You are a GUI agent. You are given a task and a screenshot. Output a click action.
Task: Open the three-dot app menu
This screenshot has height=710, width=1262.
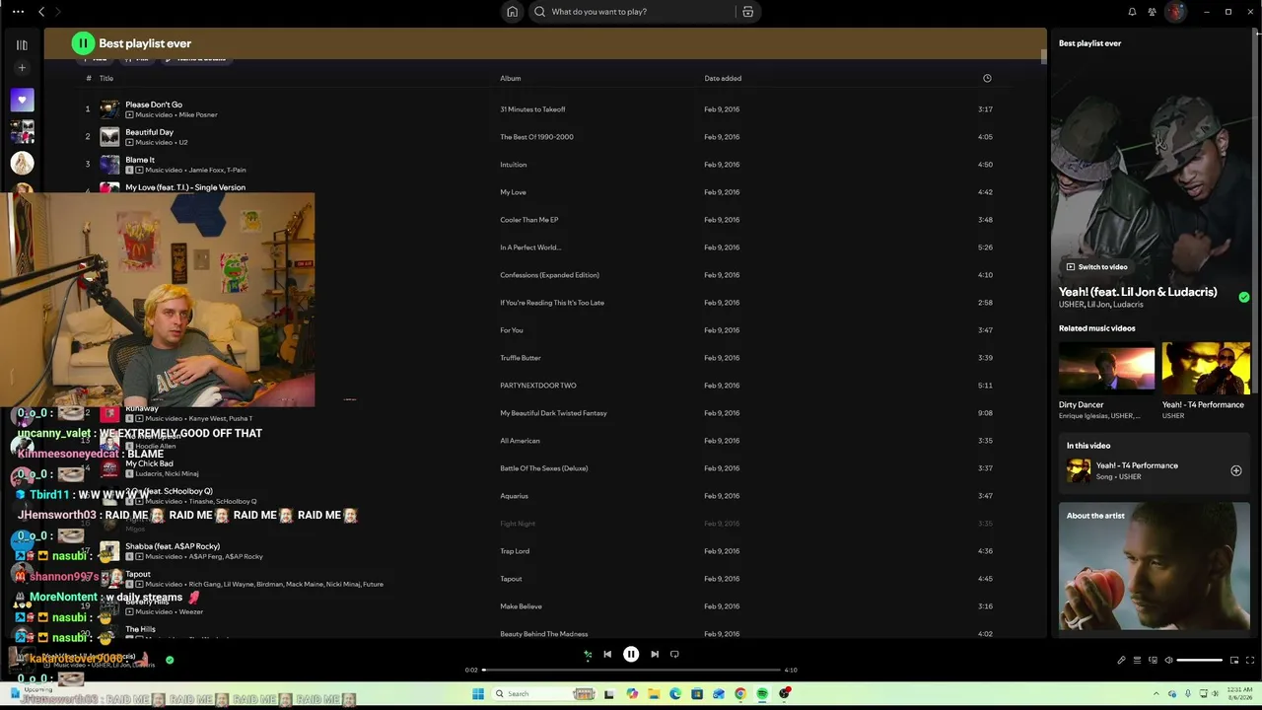point(18,12)
